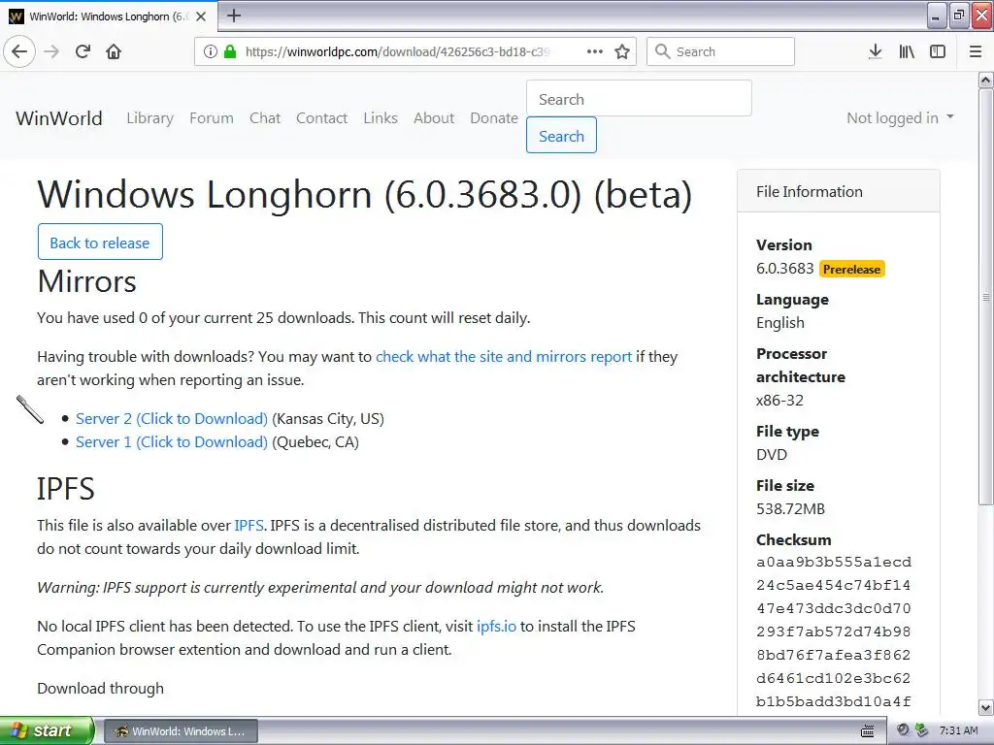994x745 pixels.
Task: Open the page actions three-dots menu
Action: (595, 51)
